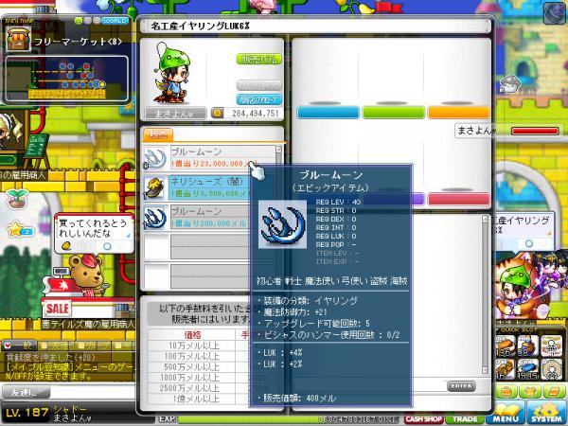The image size is (568, 426).
Task: Open the TRADE menu button
Action: [x=465, y=419]
